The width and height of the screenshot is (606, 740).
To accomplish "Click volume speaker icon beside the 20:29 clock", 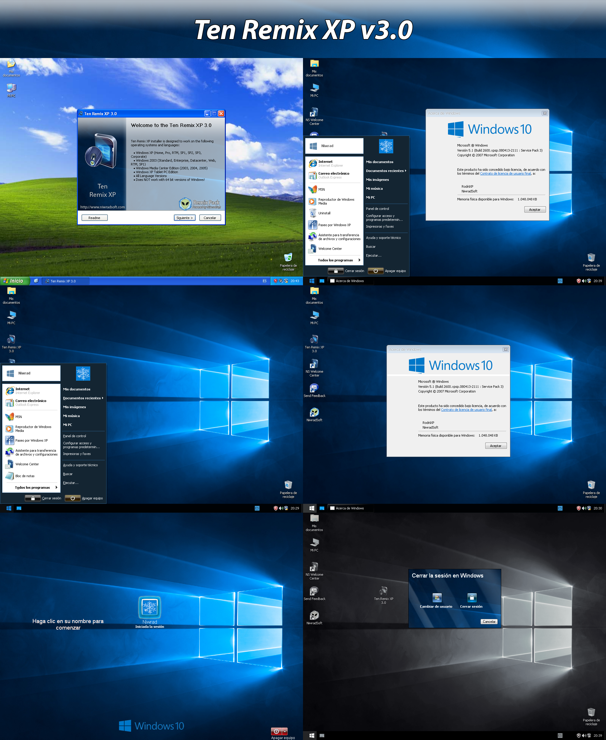I will pyautogui.click(x=281, y=508).
